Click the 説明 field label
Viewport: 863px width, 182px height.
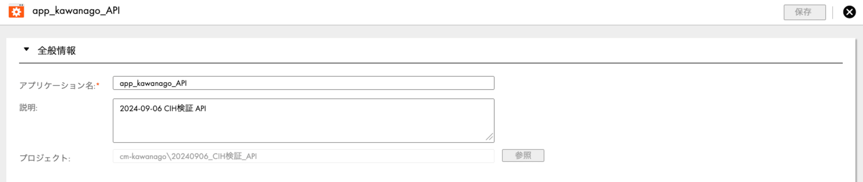pyautogui.click(x=28, y=108)
